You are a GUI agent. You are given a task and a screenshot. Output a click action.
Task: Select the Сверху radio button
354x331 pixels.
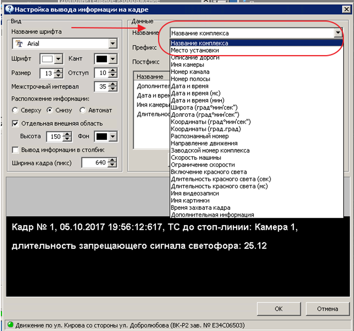point(15,110)
